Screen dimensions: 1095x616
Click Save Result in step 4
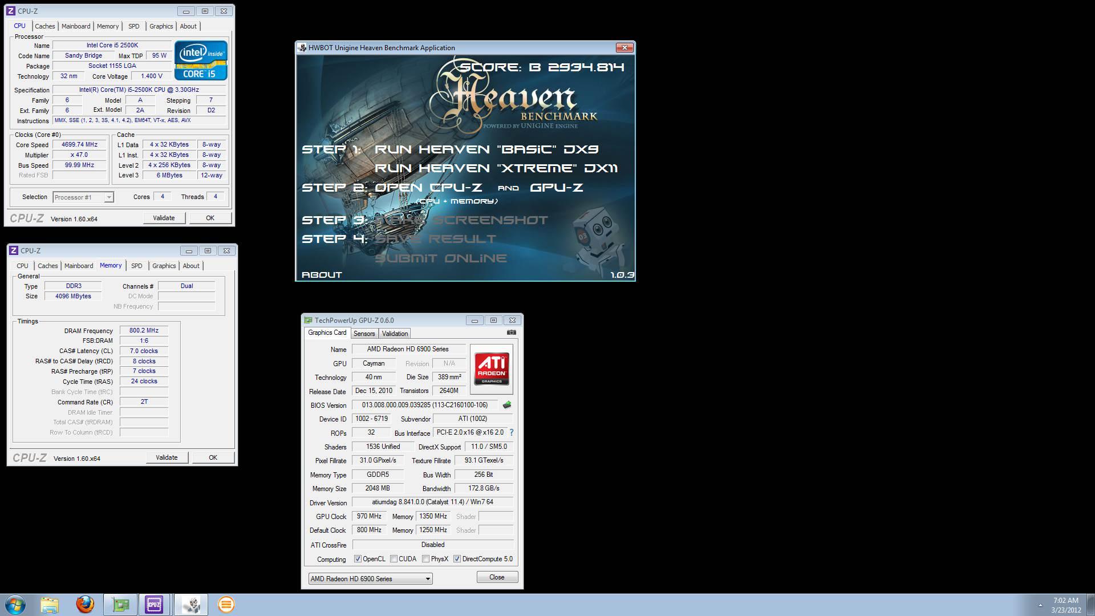pos(435,239)
